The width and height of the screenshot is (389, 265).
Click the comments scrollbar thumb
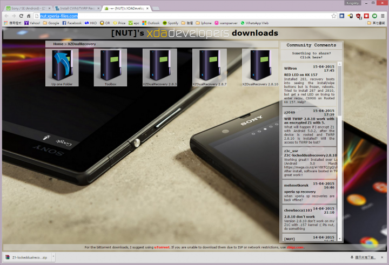[340, 91]
